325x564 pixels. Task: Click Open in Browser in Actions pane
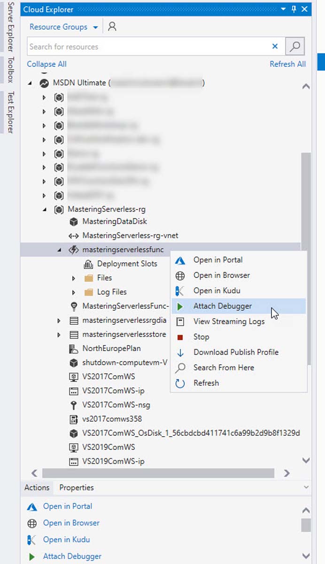point(71,523)
